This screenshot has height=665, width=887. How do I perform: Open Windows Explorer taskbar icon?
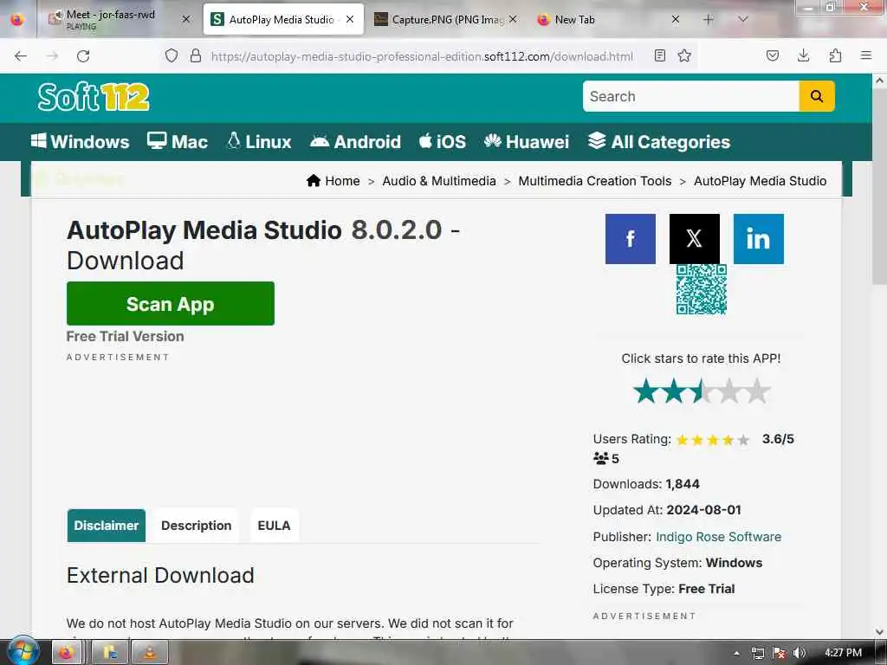109,653
